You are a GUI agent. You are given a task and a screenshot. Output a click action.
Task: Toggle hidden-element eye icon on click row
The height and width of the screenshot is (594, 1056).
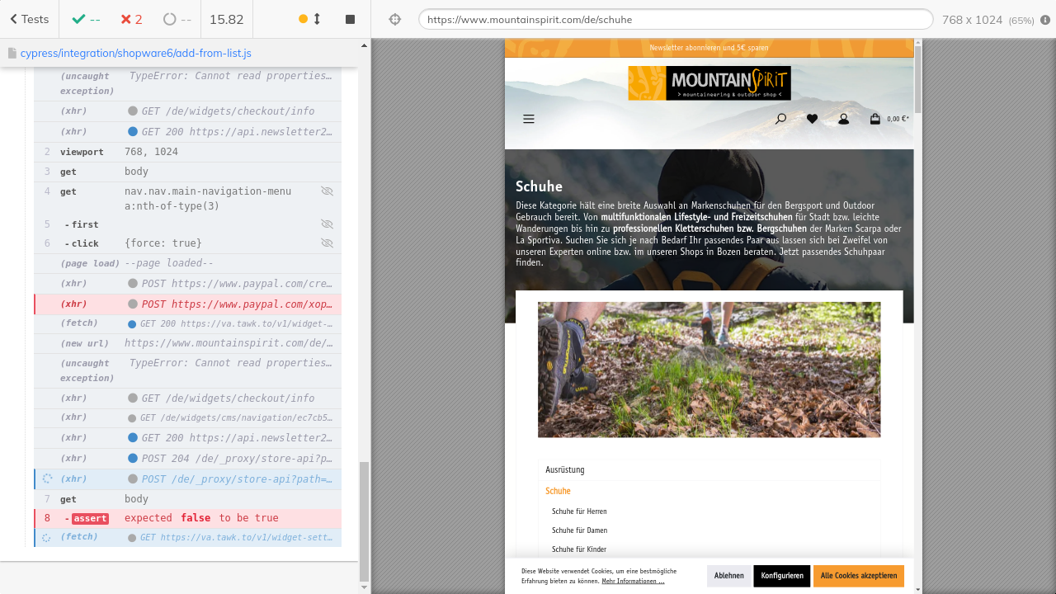click(x=327, y=243)
